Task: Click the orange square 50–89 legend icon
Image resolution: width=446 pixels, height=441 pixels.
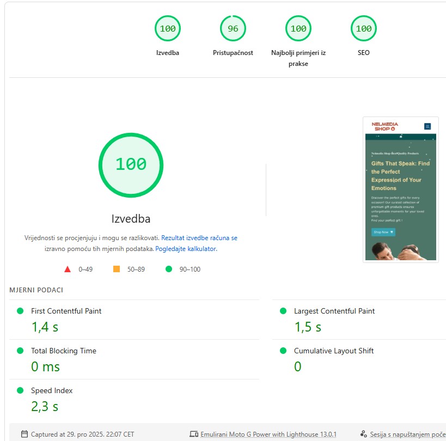Action: pos(117,269)
